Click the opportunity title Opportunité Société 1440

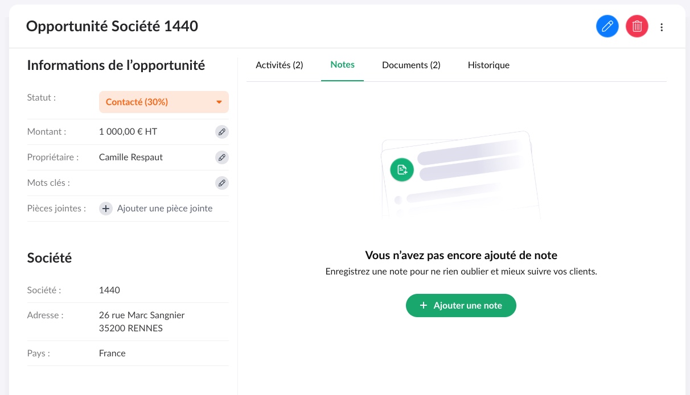112,26
